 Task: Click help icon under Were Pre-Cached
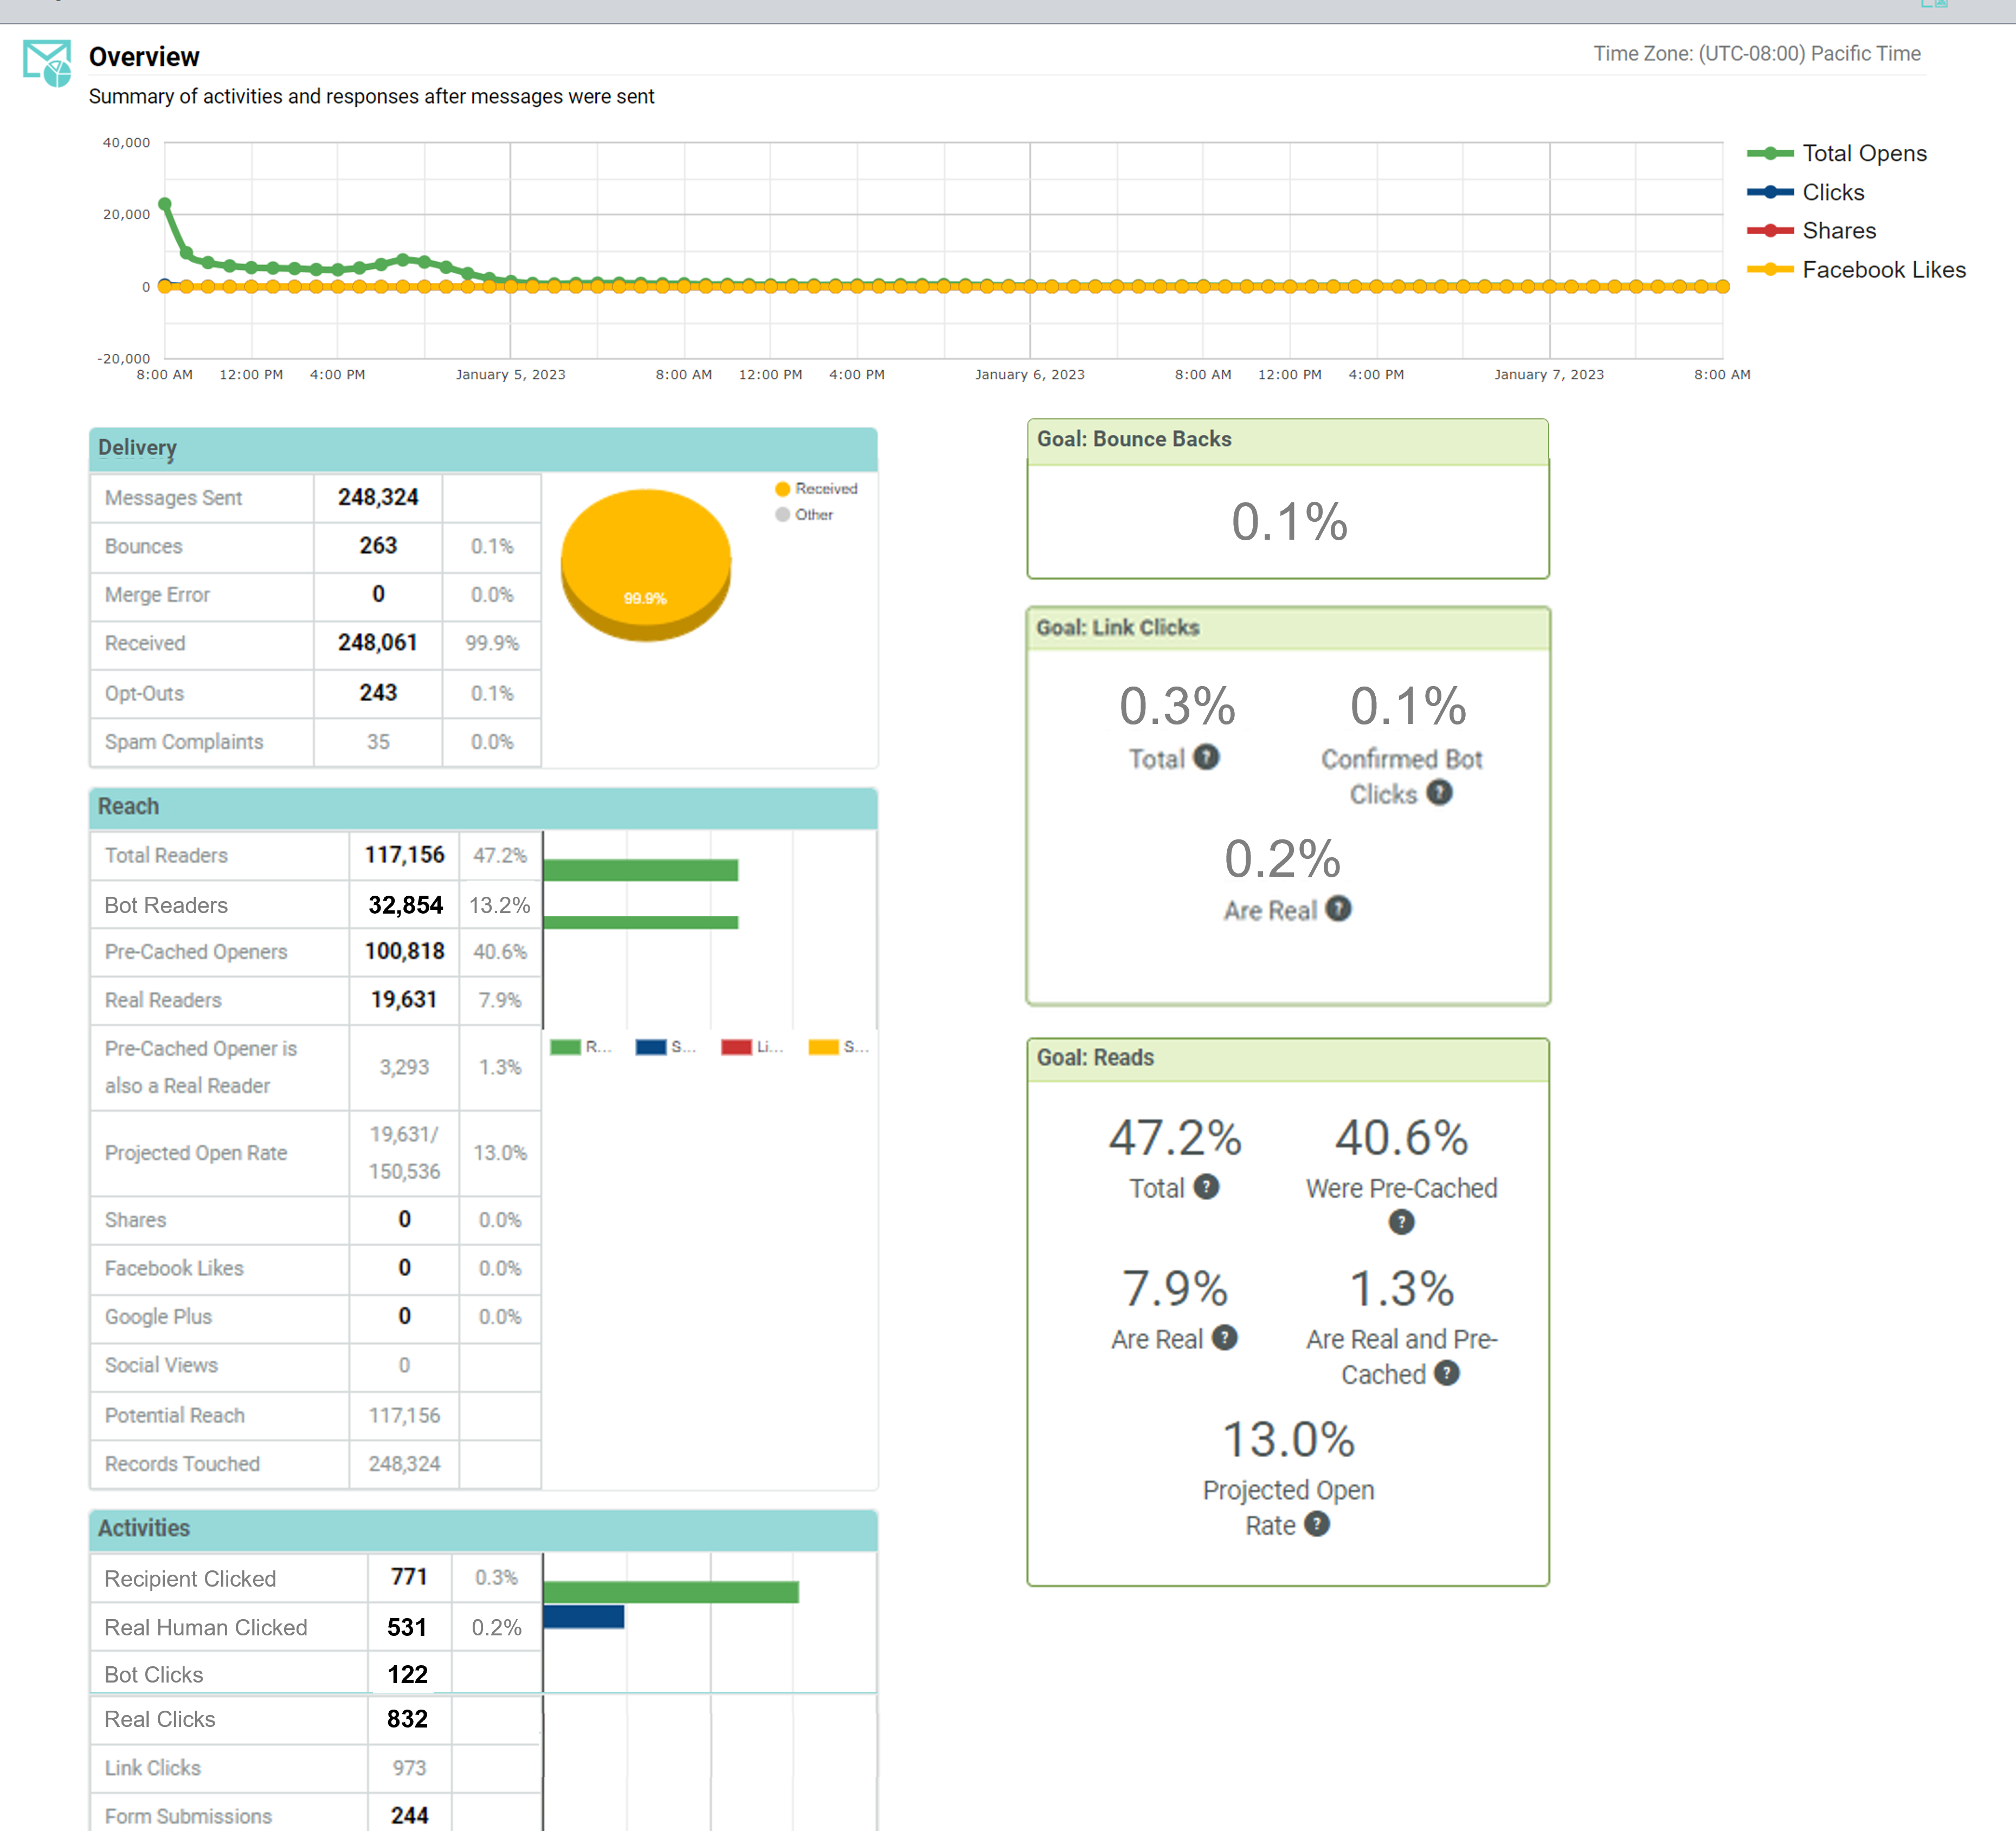pyautogui.click(x=1401, y=1221)
